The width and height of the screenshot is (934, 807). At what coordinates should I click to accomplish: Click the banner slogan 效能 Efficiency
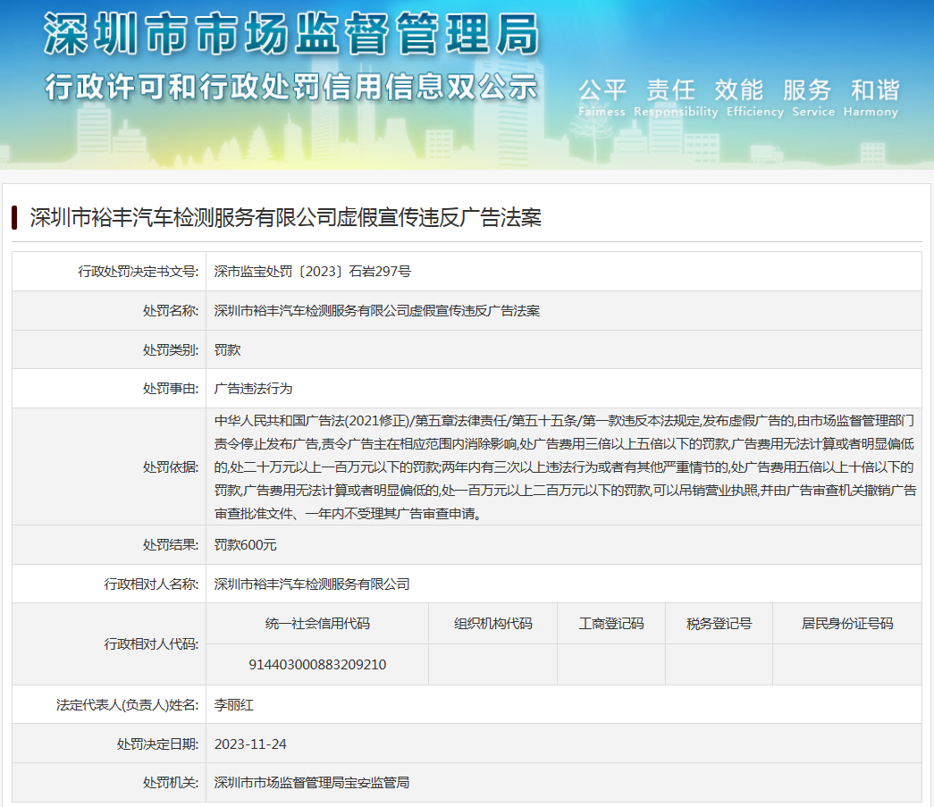click(x=754, y=97)
